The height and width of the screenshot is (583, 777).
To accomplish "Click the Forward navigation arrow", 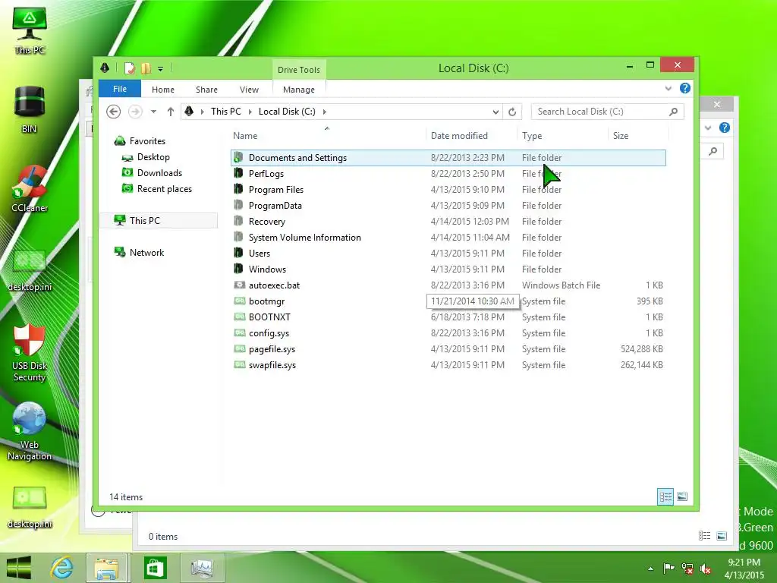I will (135, 112).
